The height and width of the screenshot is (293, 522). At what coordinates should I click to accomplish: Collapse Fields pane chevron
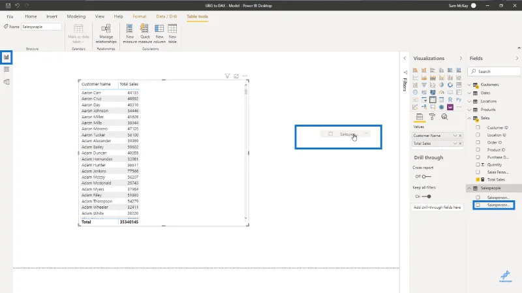coord(517,58)
